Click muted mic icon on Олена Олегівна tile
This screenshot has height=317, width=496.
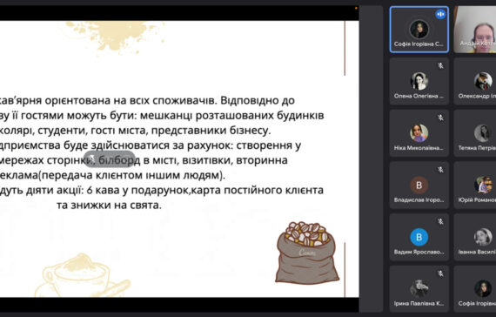(440, 66)
